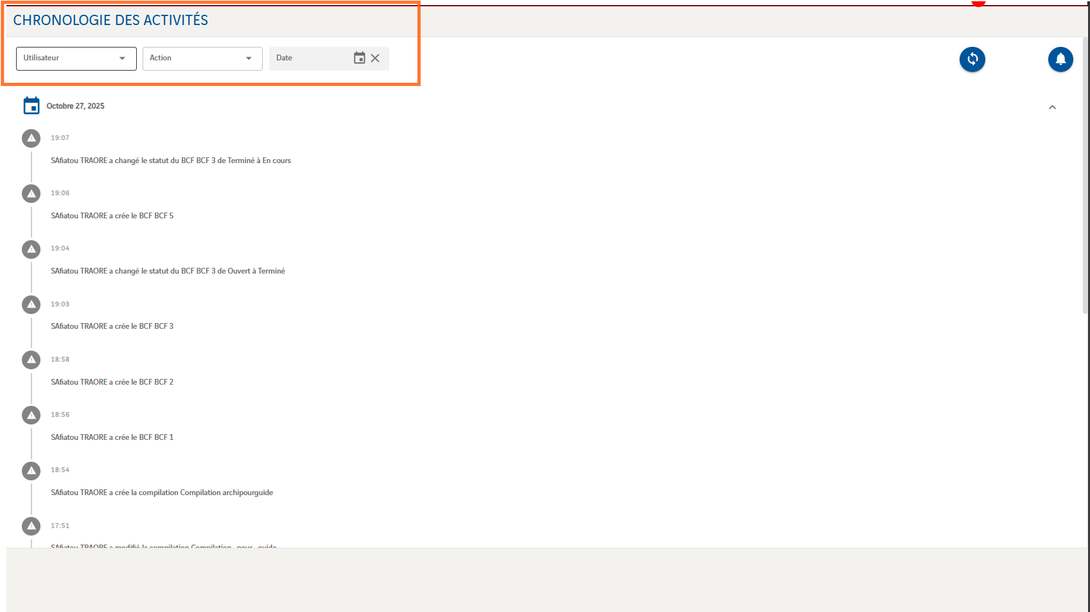The width and height of the screenshot is (1090, 612).
Task: Clear the Date filter with X icon
Action: click(376, 58)
